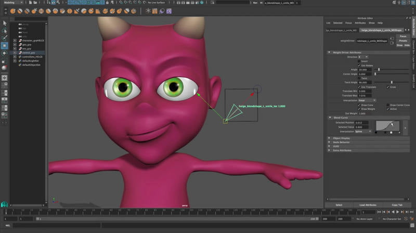Enable the Draw Center Cone checkbox

(x=387, y=105)
